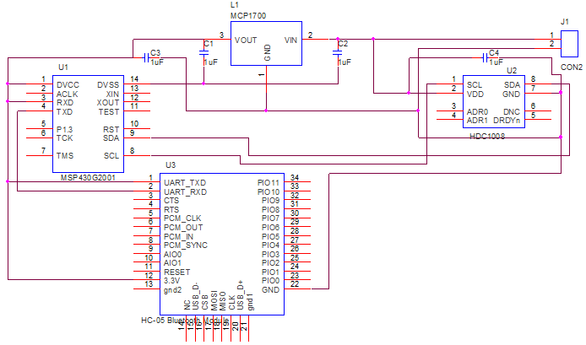Select the DVSS pin on U1
This screenshot has height=345, width=586.
click(x=108, y=84)
